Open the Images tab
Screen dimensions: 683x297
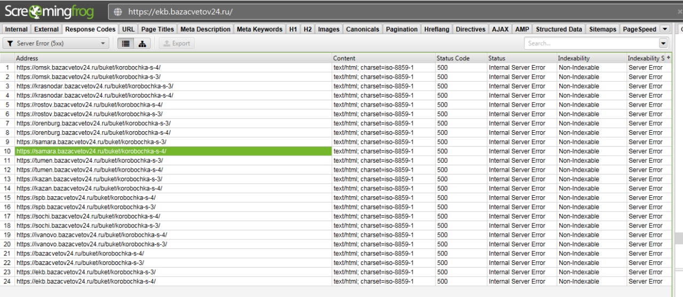tap(329, 29)
